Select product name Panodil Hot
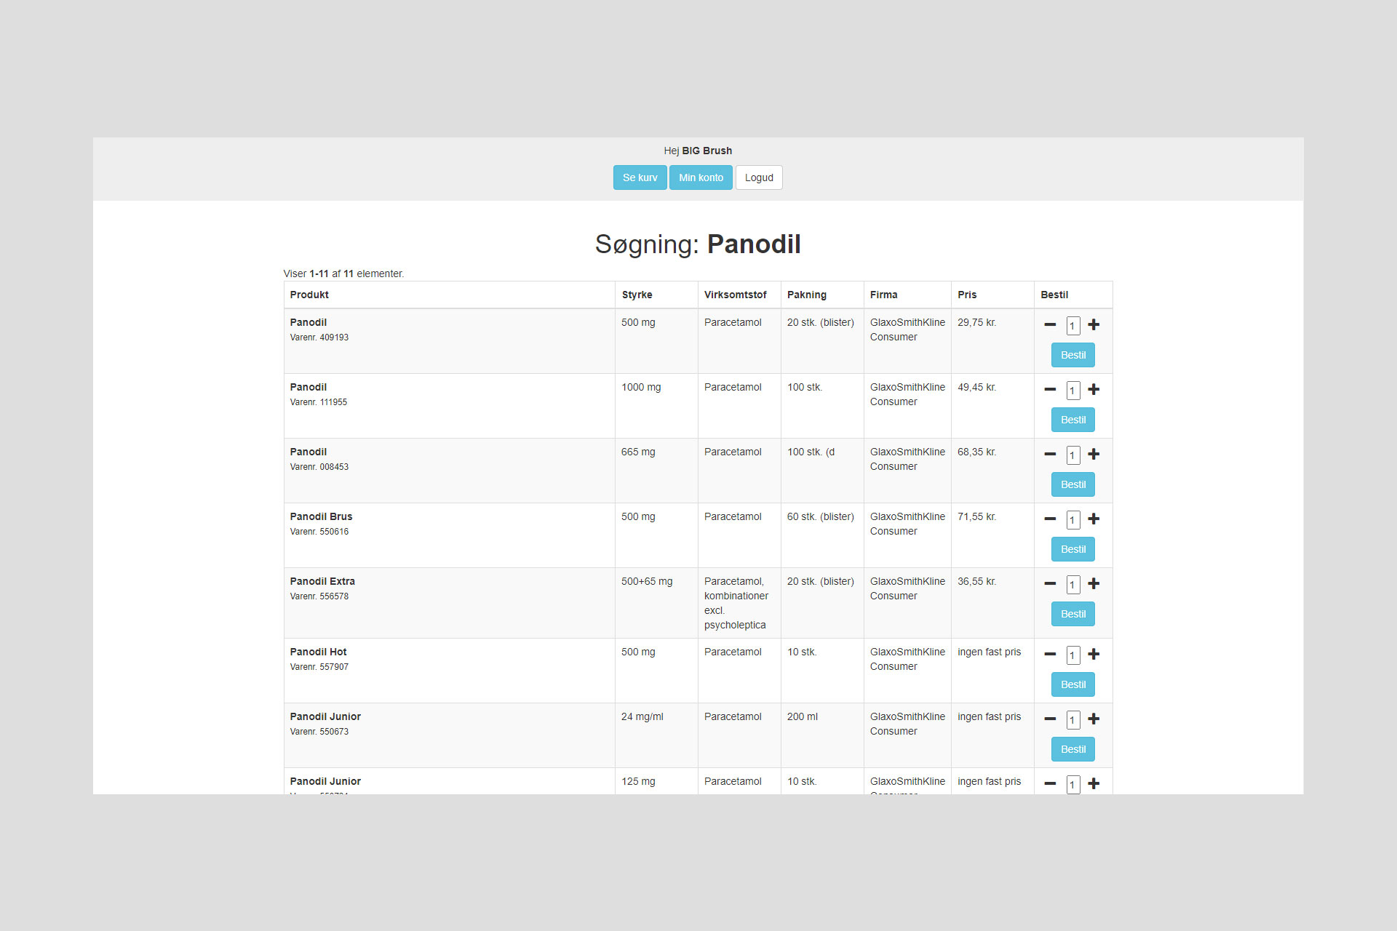Screen dimensions: 1397x931 pyautogui.click(x=318, y=652)
